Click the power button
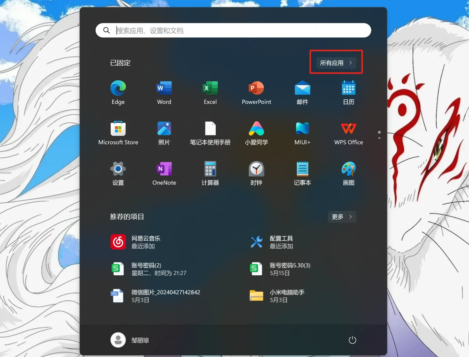This screenshot has width=469, height=357. point(352,340)
